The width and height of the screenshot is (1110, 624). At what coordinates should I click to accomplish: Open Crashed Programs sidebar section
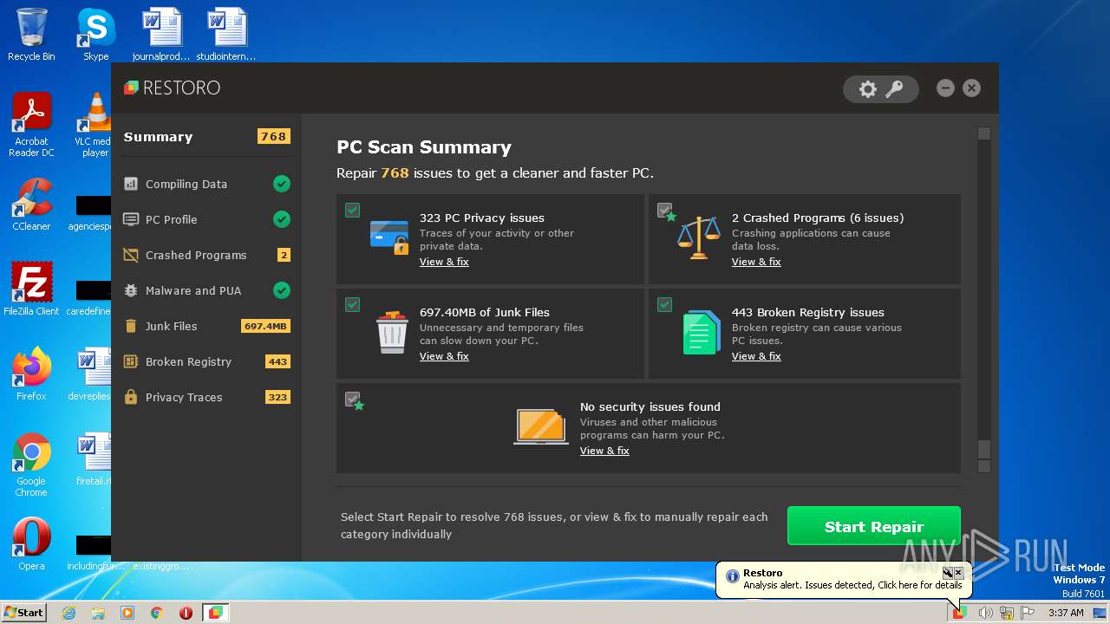[x=206, y=255]
